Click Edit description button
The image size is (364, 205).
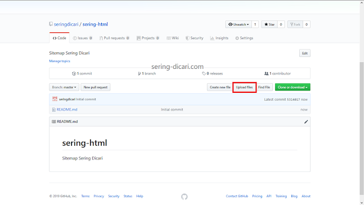click(x=305, y=53)
